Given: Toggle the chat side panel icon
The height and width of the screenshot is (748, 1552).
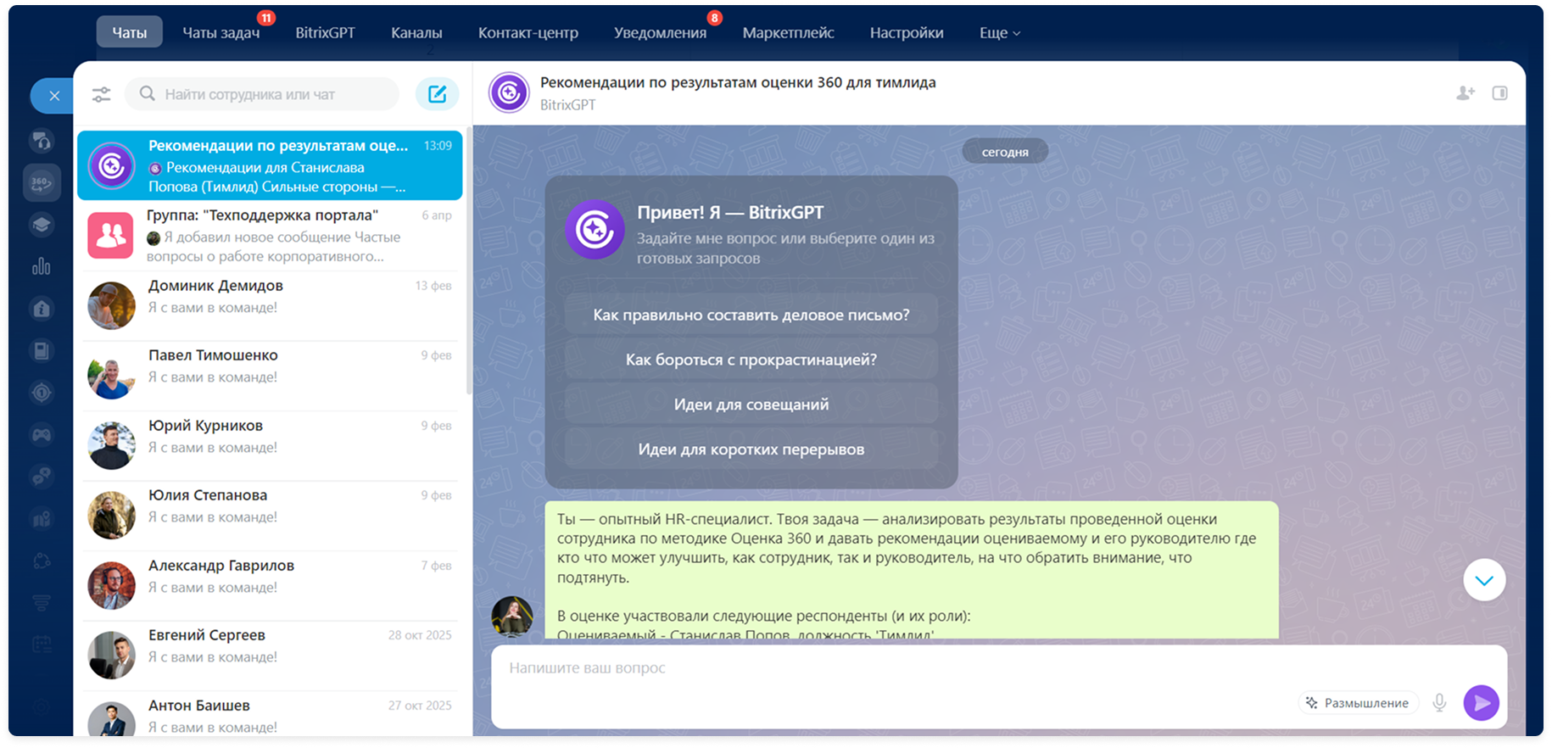Looking at the screenshot, I should (1499, 93).
